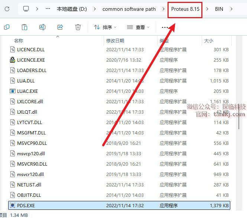This screenshot has height=218, width=247.
Task: Click the LOADERS.DLL file icon
Action: (13, 71)
